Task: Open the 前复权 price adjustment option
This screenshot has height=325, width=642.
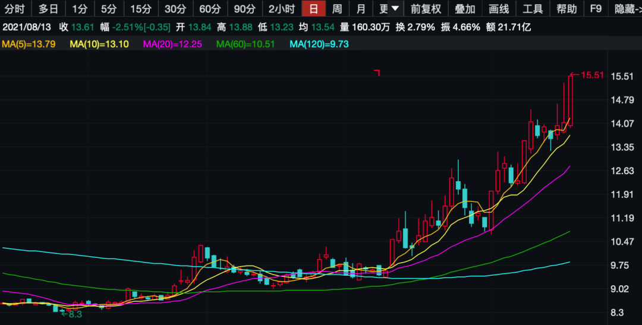Action: pyautogui.click(x=426, y=8)
